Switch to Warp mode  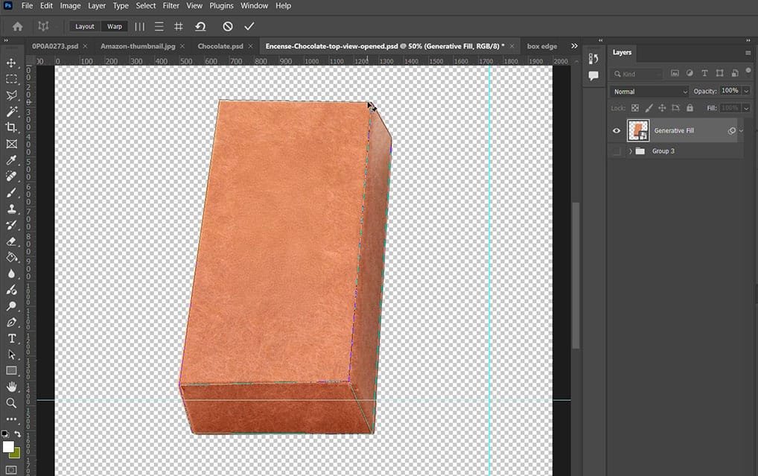pyautogui.click(x=115, y=27)
